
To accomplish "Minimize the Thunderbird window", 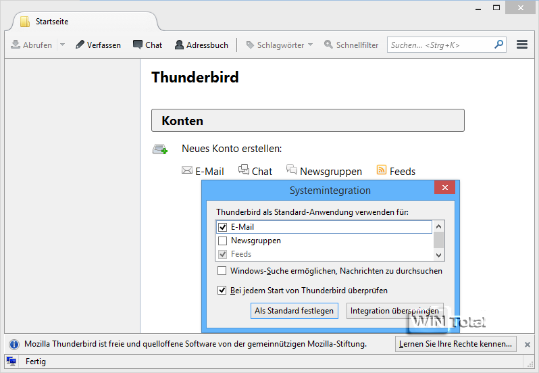I will point(478,9).
